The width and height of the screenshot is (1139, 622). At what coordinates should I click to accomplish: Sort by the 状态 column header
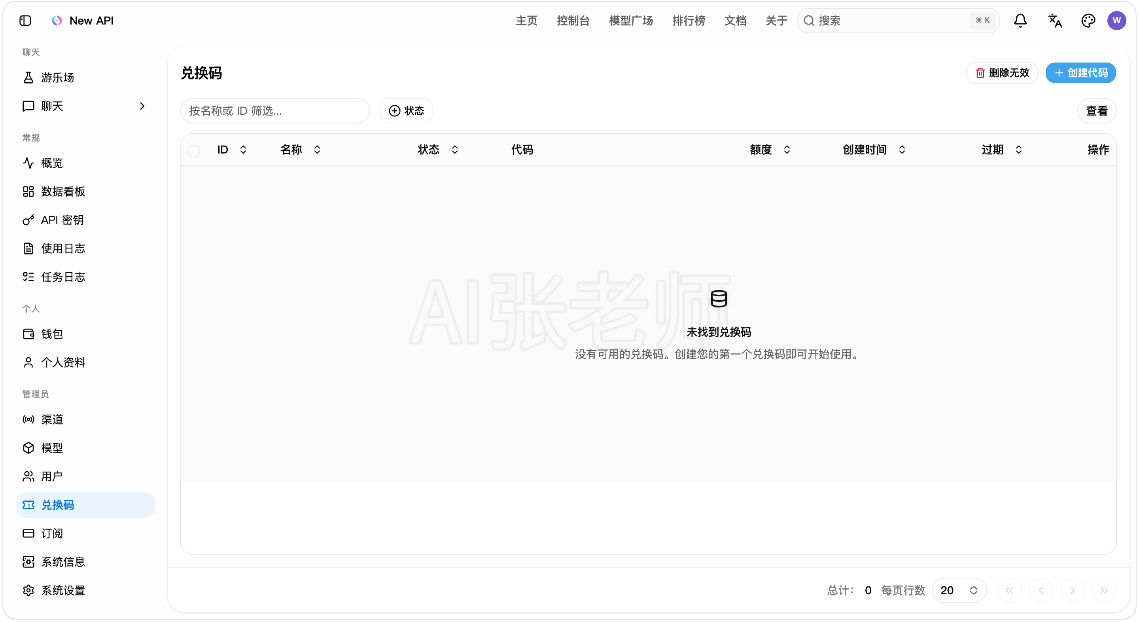coord(438,150)
